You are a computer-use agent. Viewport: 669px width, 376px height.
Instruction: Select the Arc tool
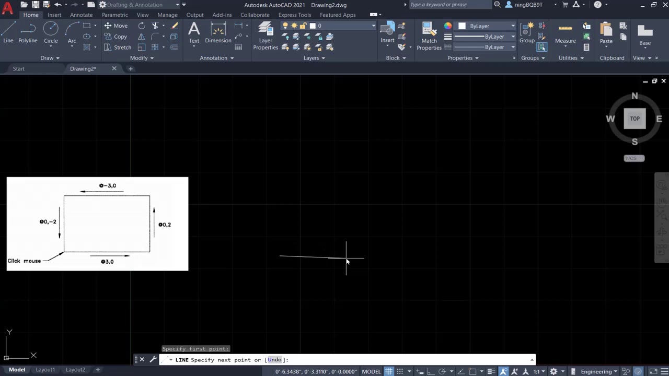coord(72,32)
